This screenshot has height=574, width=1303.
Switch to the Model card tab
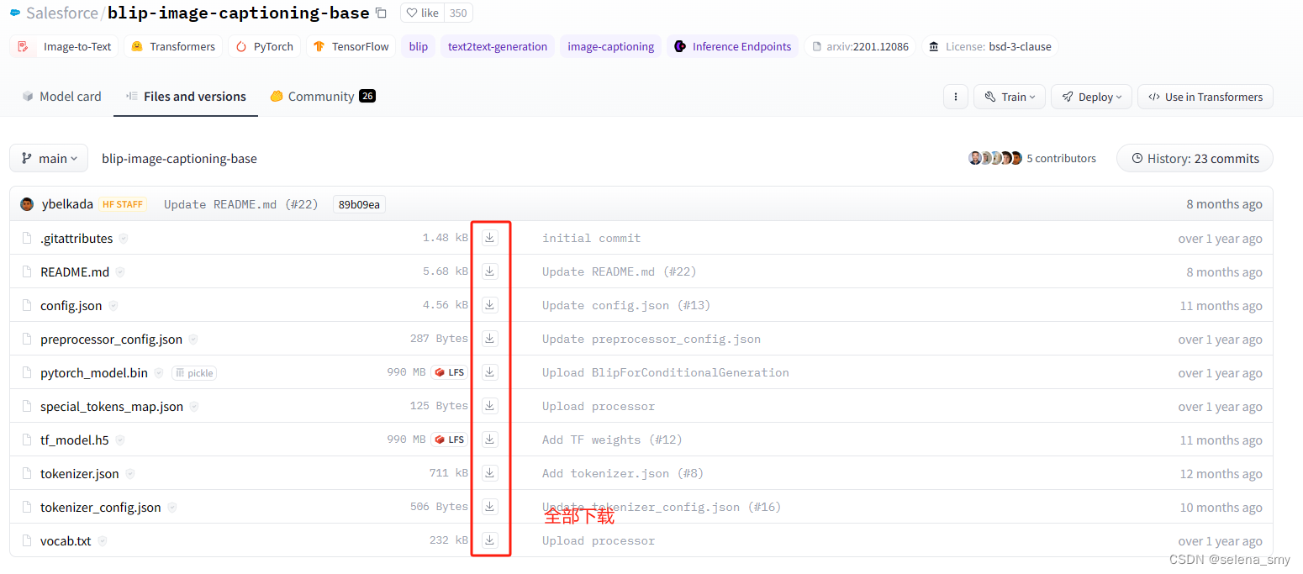61,96
